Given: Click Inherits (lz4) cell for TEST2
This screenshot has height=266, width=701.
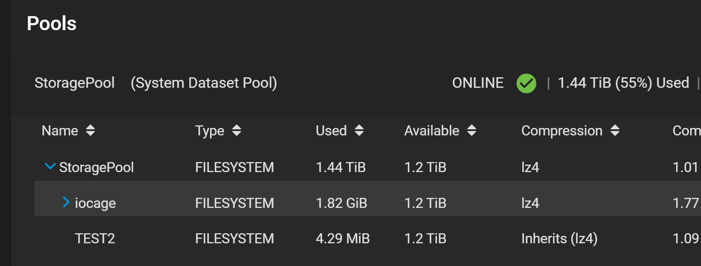Looking at the screenshot, I should point(559,238).
